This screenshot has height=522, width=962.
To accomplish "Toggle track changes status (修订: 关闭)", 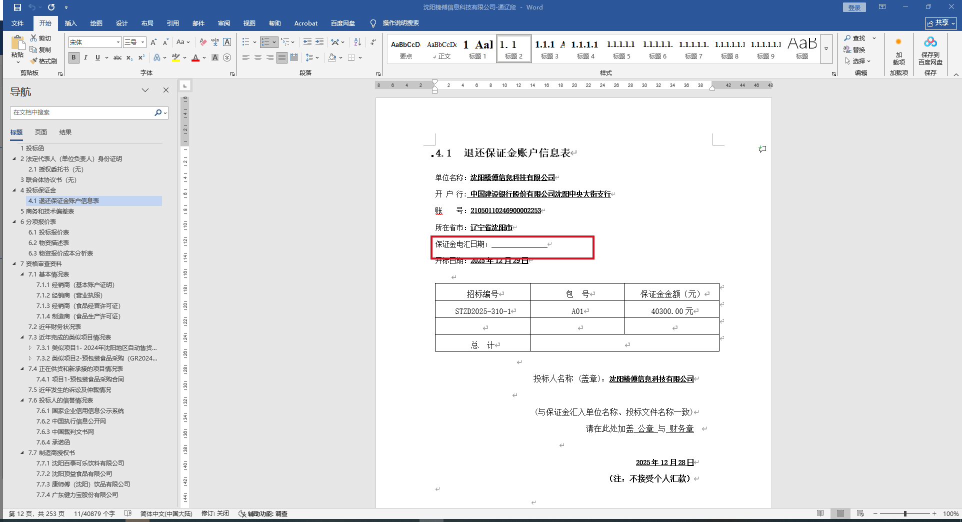I will click(215, 513).
